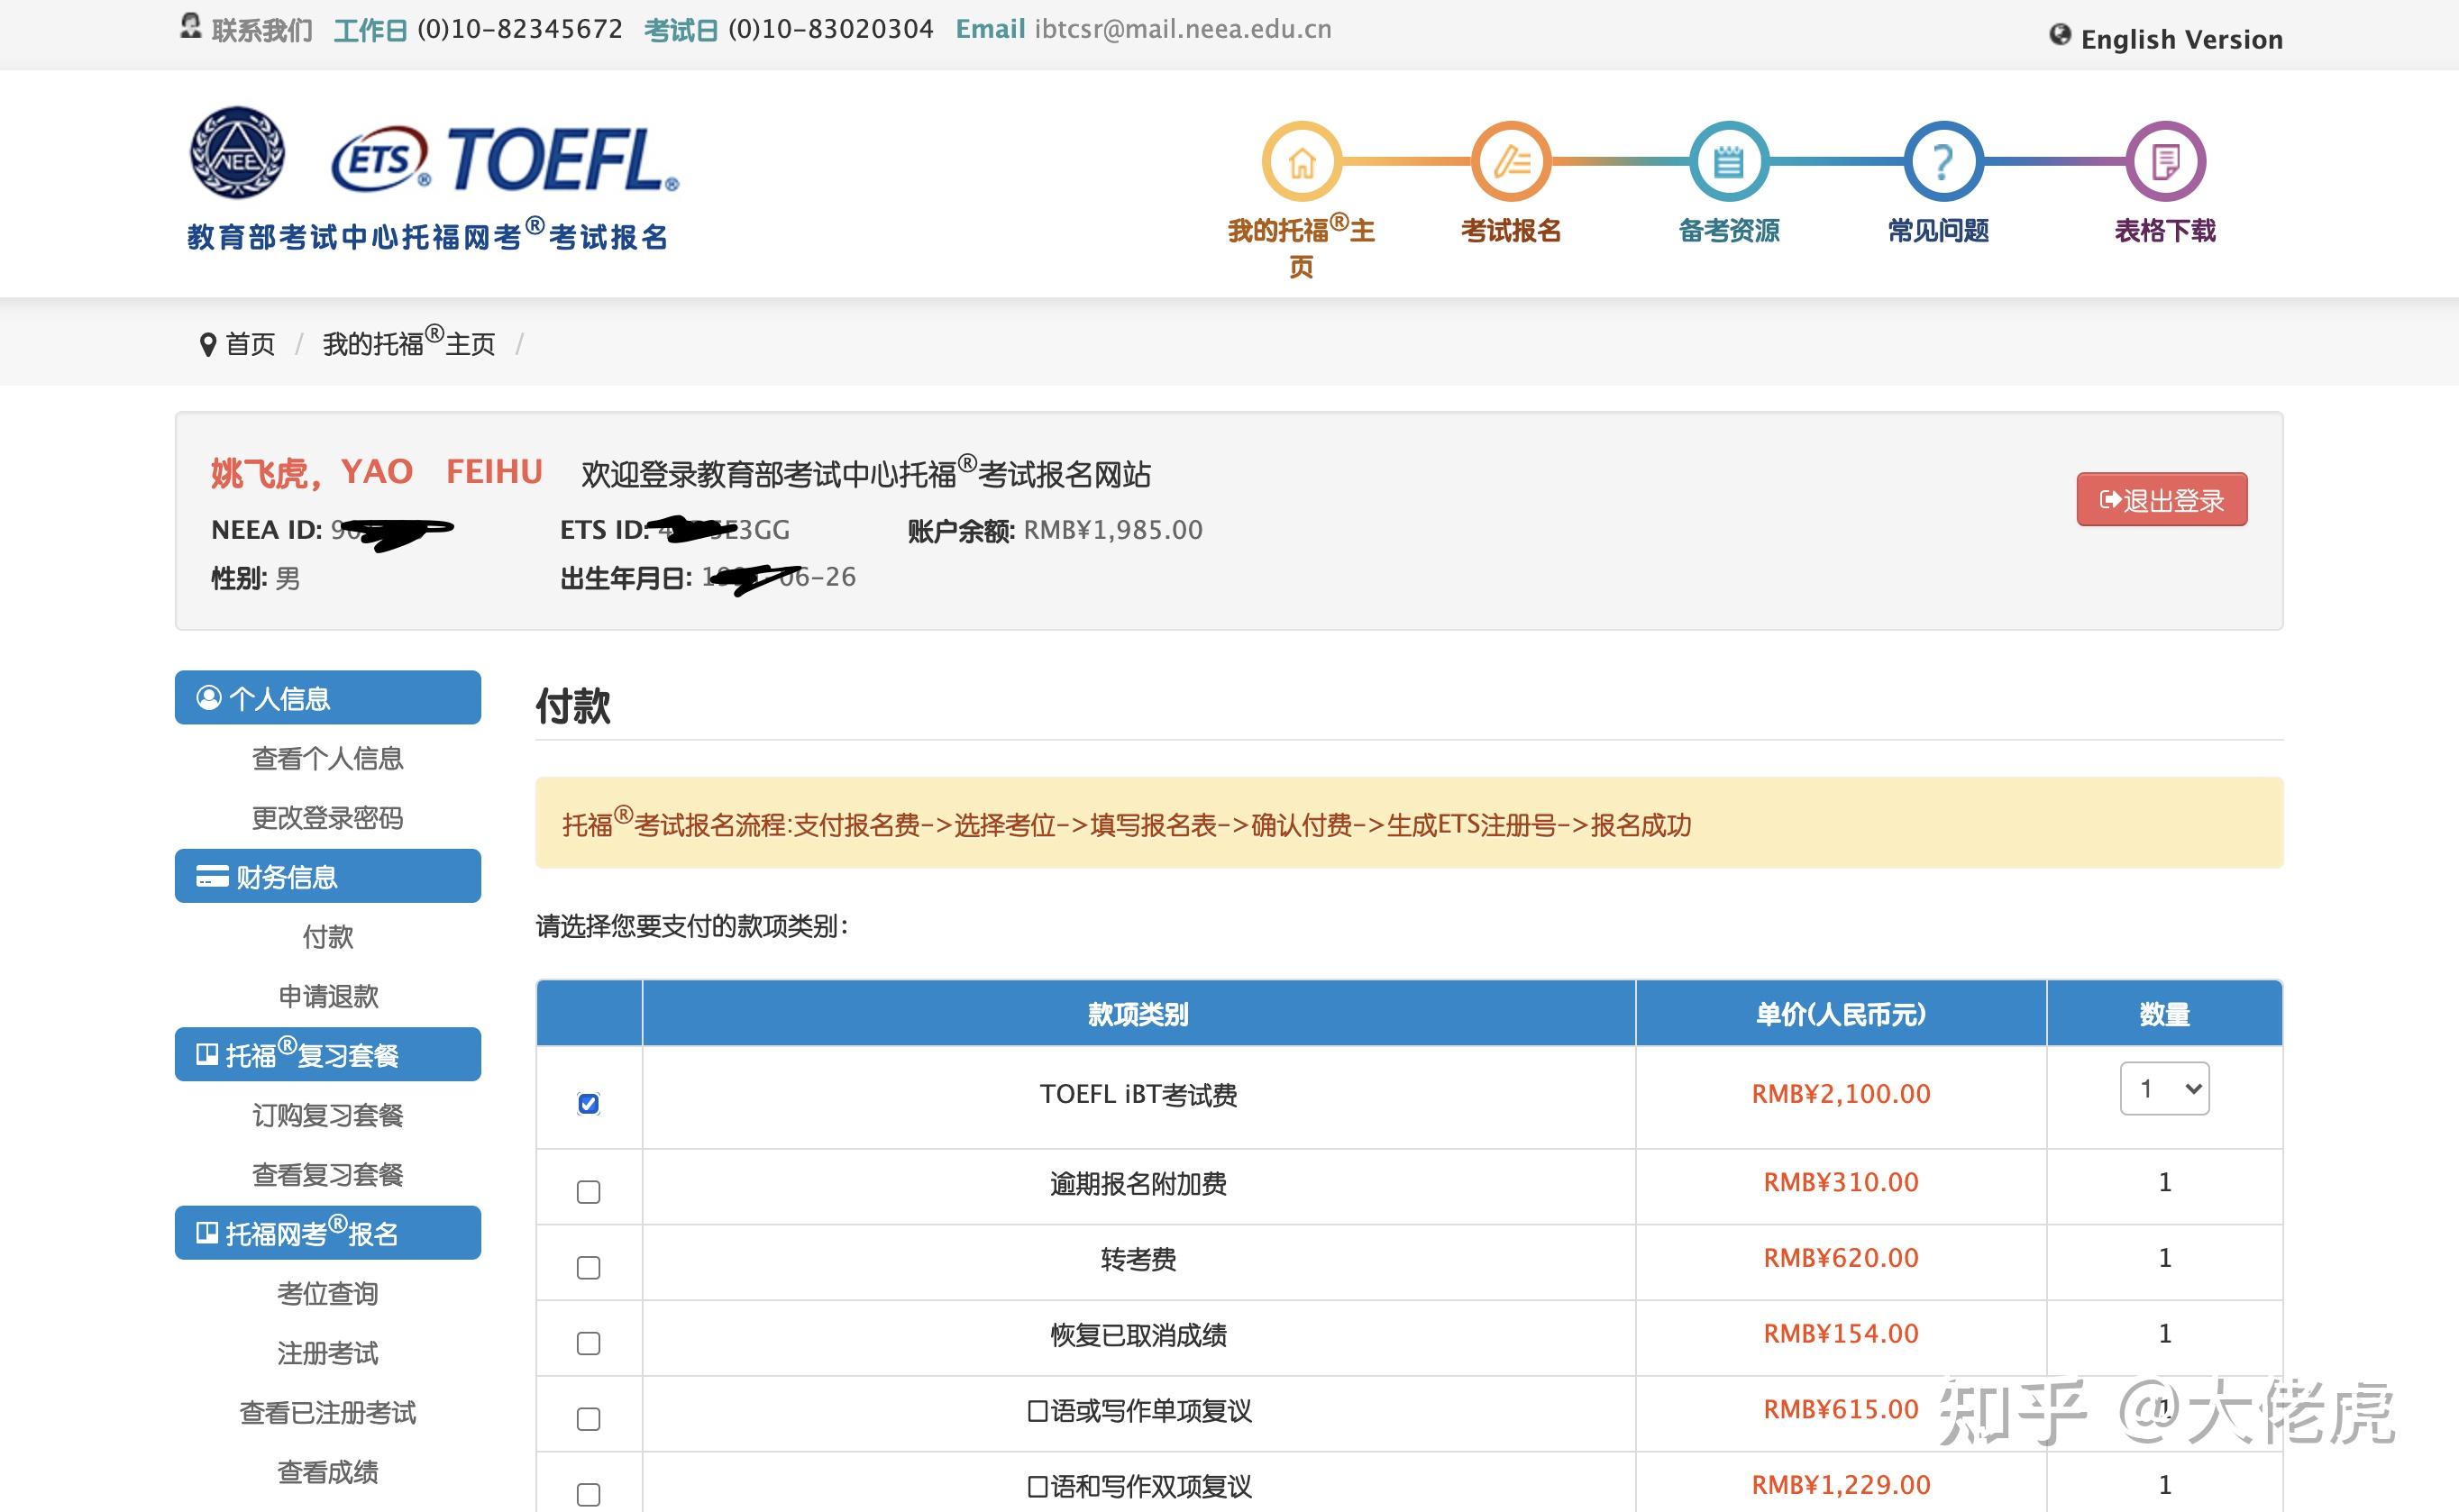Switch to English Version

point(2180,39)
